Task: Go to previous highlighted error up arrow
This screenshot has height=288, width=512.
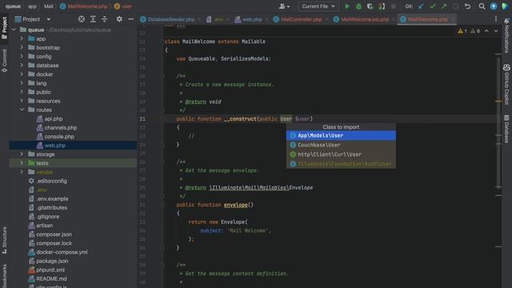Action: [486, 31]
